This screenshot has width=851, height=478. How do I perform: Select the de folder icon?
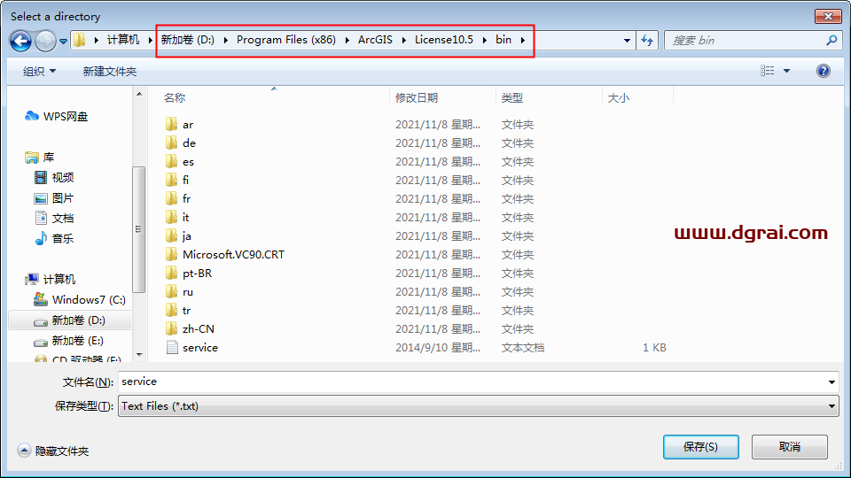[x=171, y=143]
